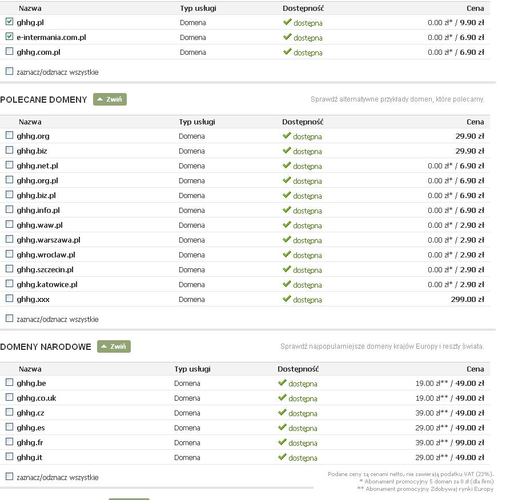Toggle select all under Domeny Narodowe list
506x500 pixels.
(x=9, y=477)
